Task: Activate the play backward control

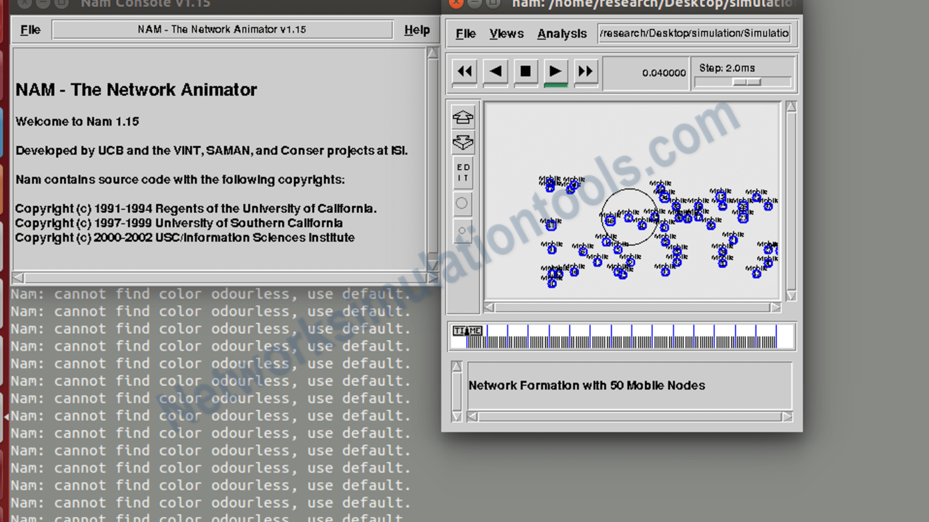Action: click(495, 71)
